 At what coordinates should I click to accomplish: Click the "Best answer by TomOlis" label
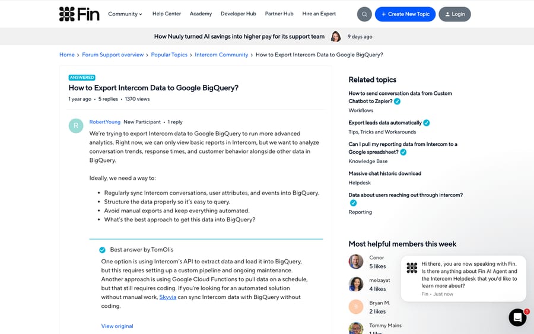(142, 250)
